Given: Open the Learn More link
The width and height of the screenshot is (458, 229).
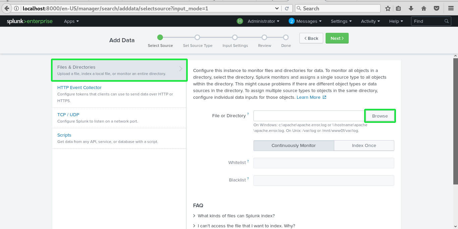Looking at the screenshot, I should point(308,97).
